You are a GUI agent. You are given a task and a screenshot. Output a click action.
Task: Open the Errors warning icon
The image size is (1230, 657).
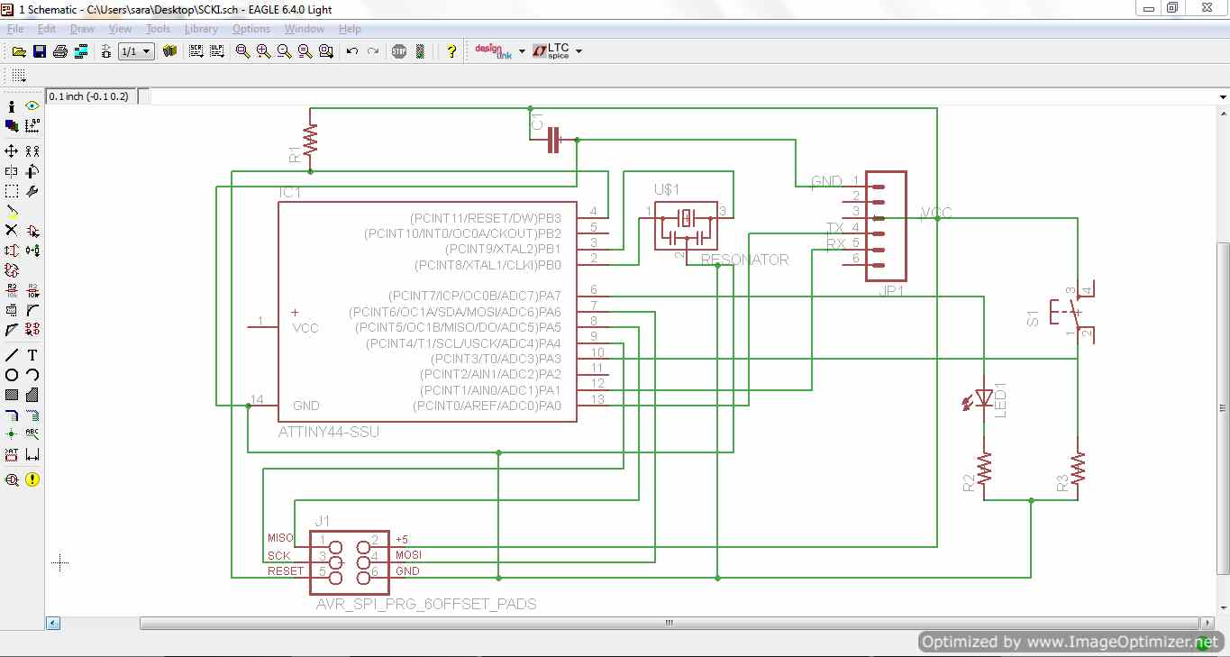(x=32, y=480)
